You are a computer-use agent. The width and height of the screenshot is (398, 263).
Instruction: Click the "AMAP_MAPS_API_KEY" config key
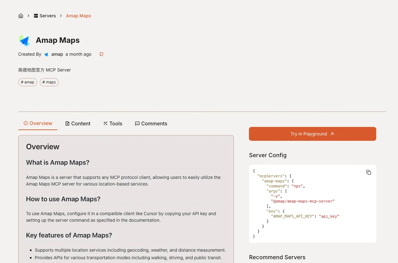click(292, 216)
